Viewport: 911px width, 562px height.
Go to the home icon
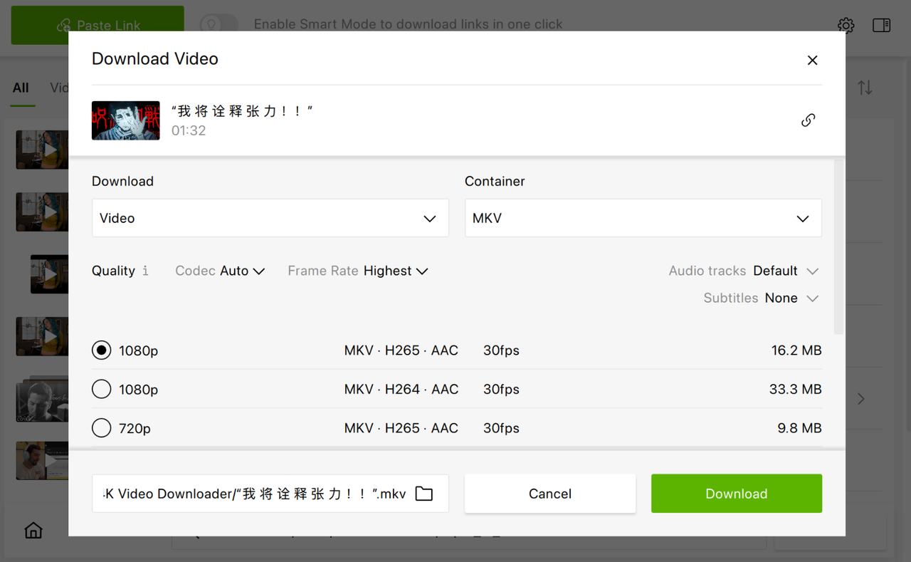point(33,531)
